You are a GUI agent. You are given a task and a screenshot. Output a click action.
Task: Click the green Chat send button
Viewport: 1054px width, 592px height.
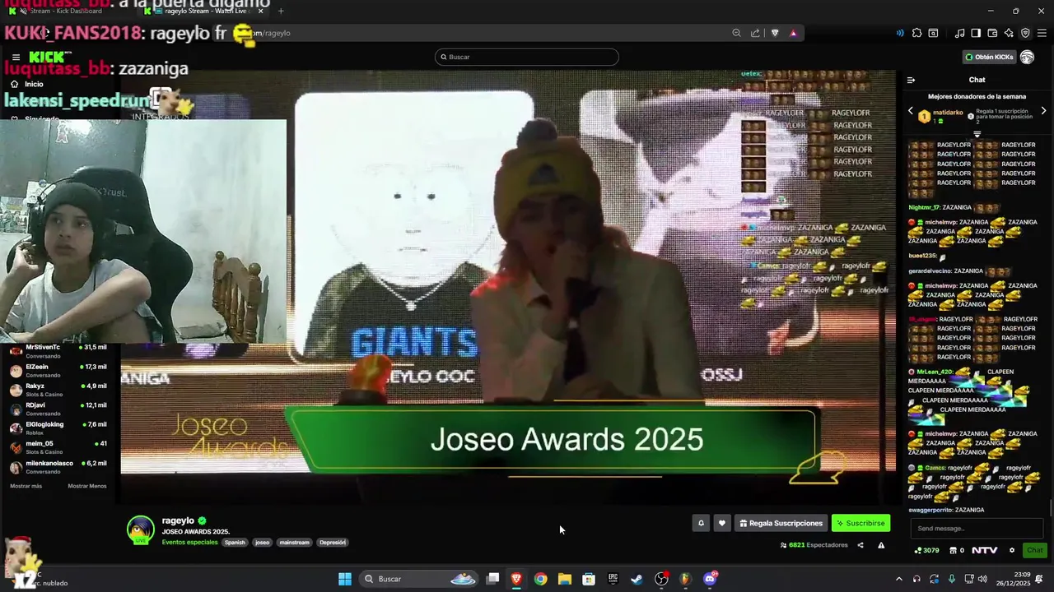pos(1034,550)
